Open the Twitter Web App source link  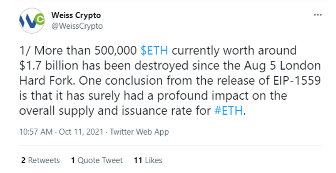coord(139,132)
